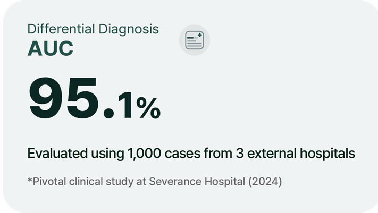Click the decimal .1 digit
378x213 pixels.
pyautogui.click(x=118, y=106)
